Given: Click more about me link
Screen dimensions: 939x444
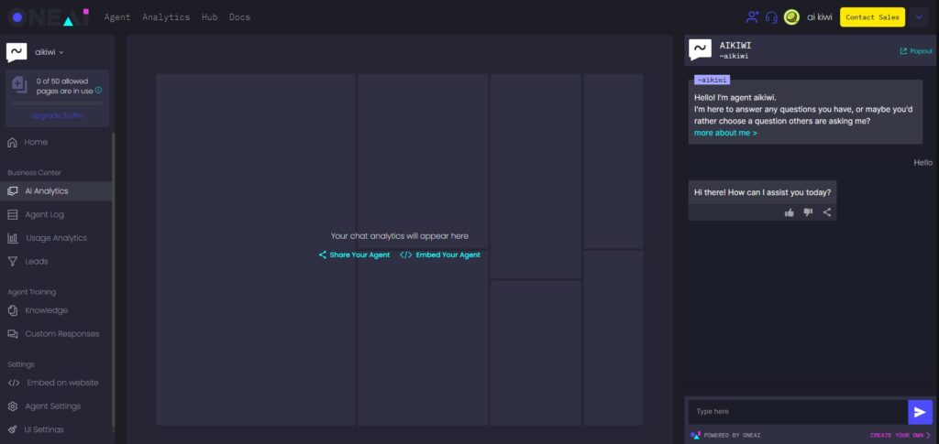Looking at the screenshot, I should point(725,134).
